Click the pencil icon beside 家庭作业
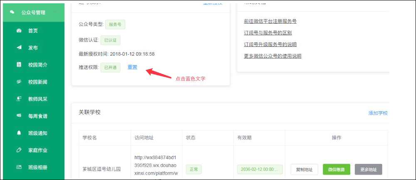This screenshot has width=416, height=180. (19, 150)
